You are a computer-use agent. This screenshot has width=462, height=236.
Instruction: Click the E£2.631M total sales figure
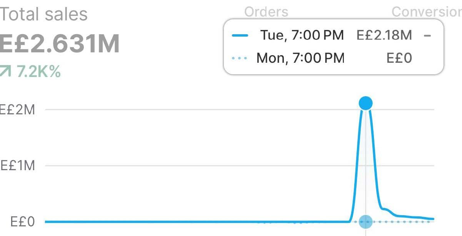pyautogui.click(x=60, y=44)
